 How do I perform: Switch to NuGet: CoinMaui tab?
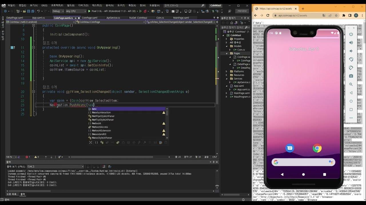pyautogui.click(x=138, y=18)
